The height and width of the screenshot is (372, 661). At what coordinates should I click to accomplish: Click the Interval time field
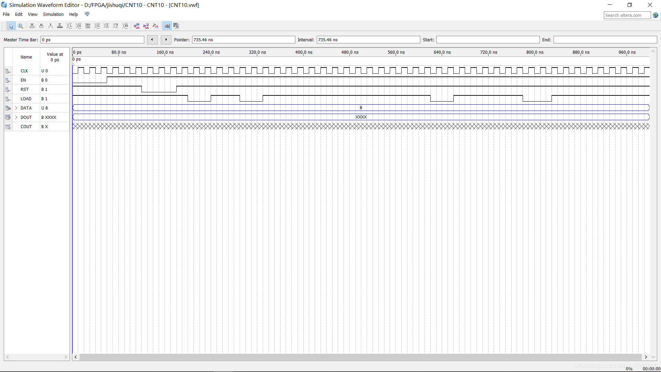tap(368, 40)
